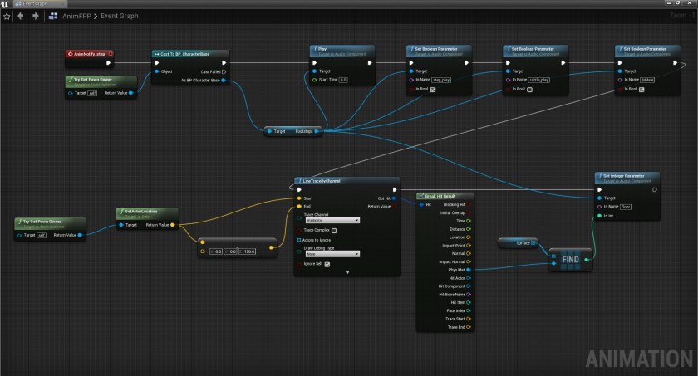Toggle the Trace Complex checkbox
The height and width of the screenshot is (376, 698).
click(333, 230)
